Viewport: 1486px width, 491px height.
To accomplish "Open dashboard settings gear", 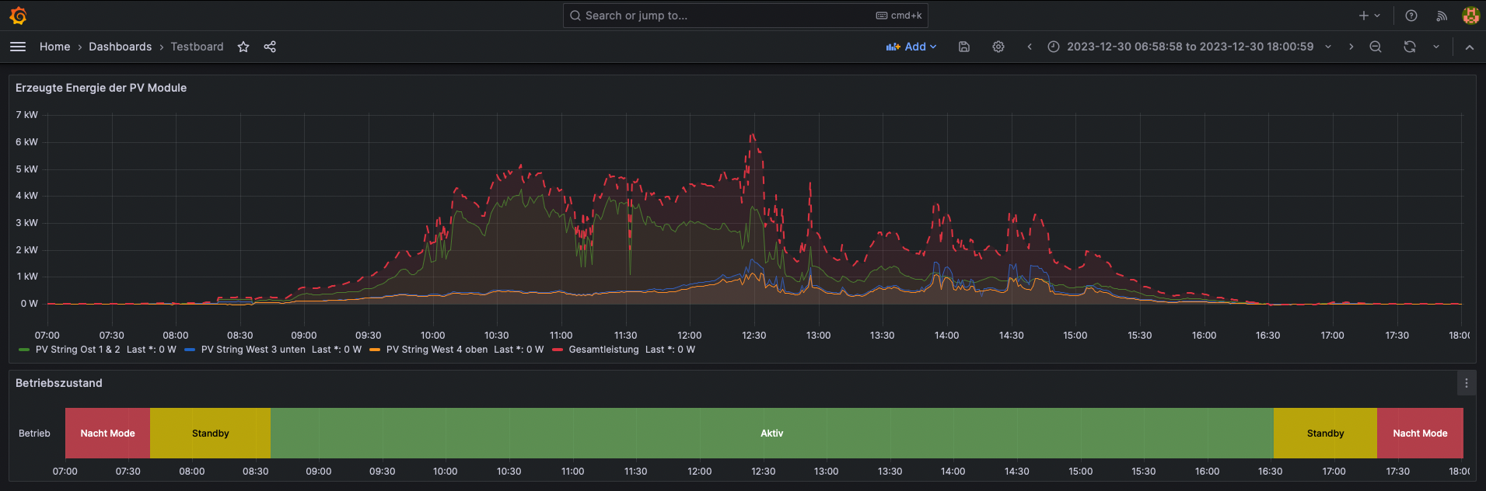I will [x=998, y=47].
